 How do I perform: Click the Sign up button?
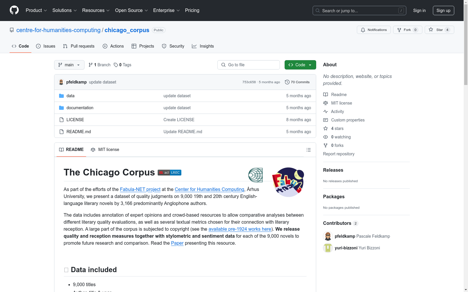pos(443,11)
